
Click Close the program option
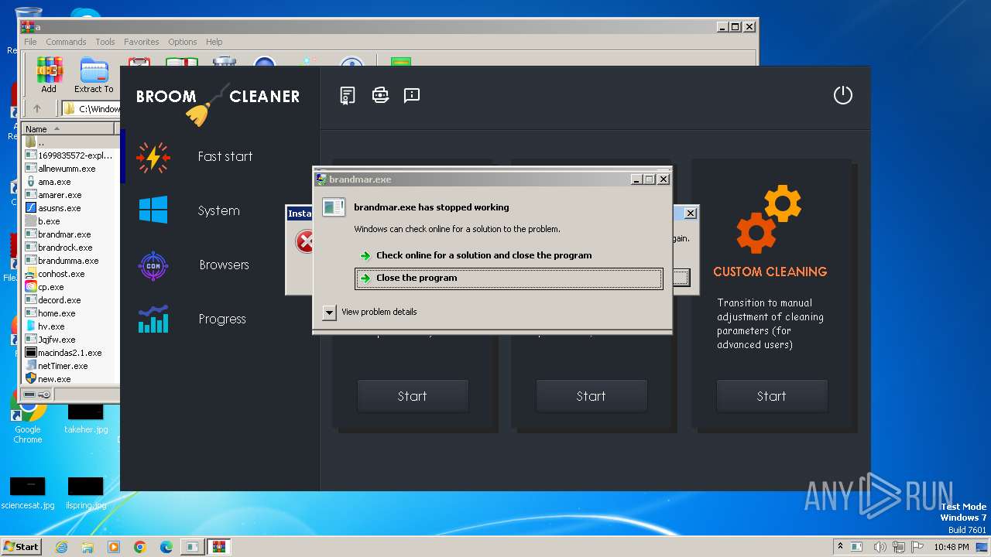[x=509, y=278]
